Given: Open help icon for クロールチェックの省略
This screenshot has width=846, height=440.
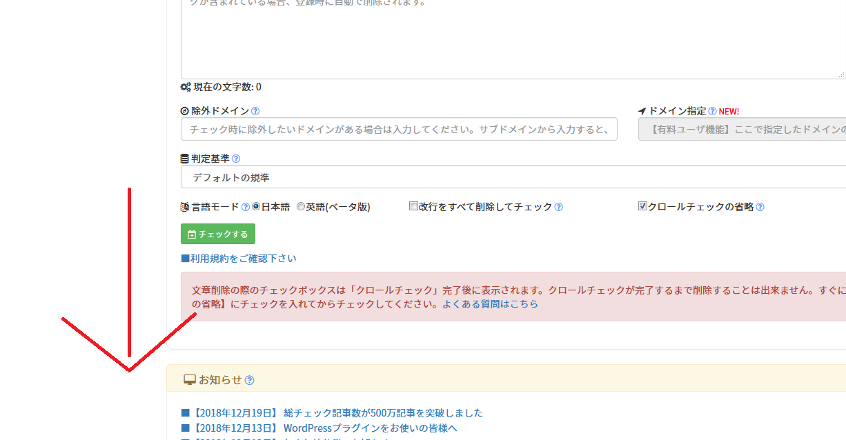Looking at the screenshot, I should pyautogui.click(x=760, y=207).
